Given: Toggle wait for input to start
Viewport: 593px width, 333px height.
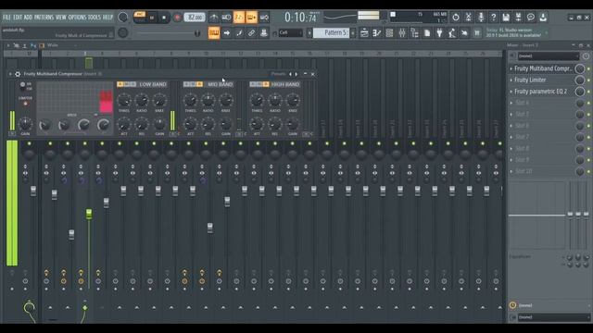Looking at the screenshot, I should [226, 18].
